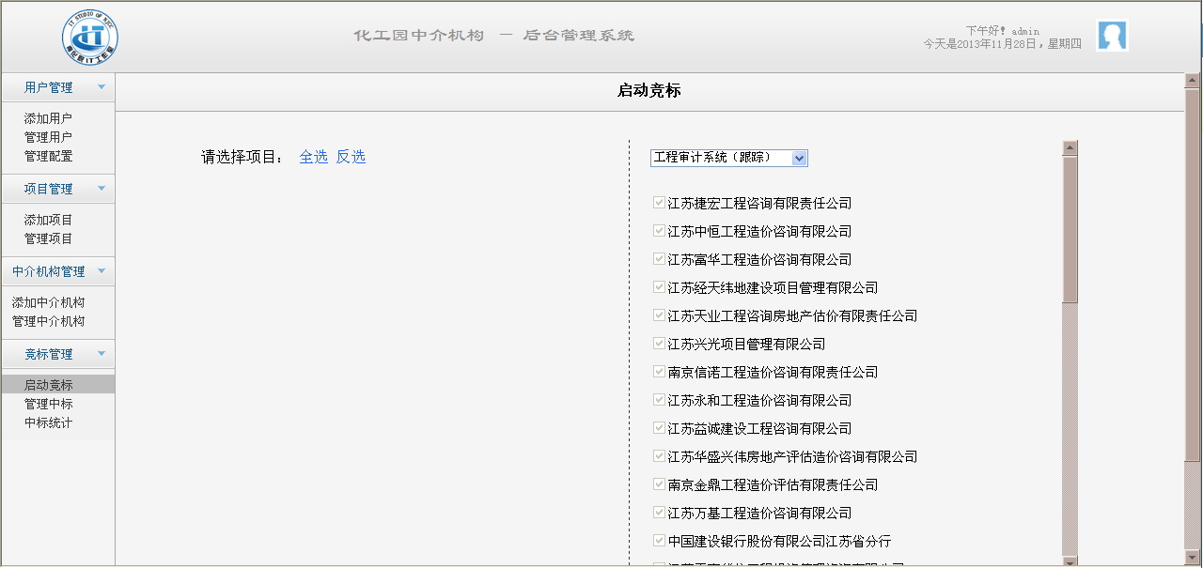Click the 全选 link
Screen dimensions: 1203x568
coord(313,157)
